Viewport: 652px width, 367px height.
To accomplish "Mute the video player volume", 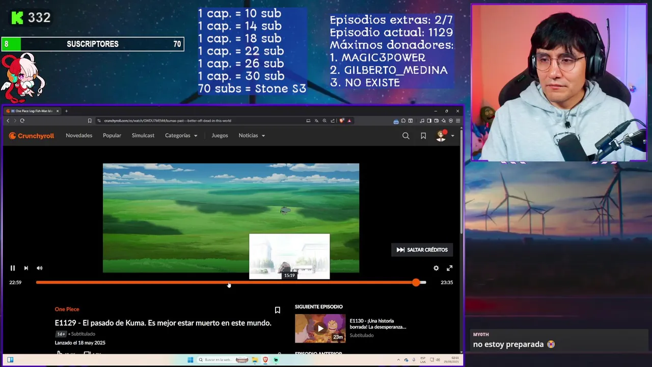I will coord(40,268).
